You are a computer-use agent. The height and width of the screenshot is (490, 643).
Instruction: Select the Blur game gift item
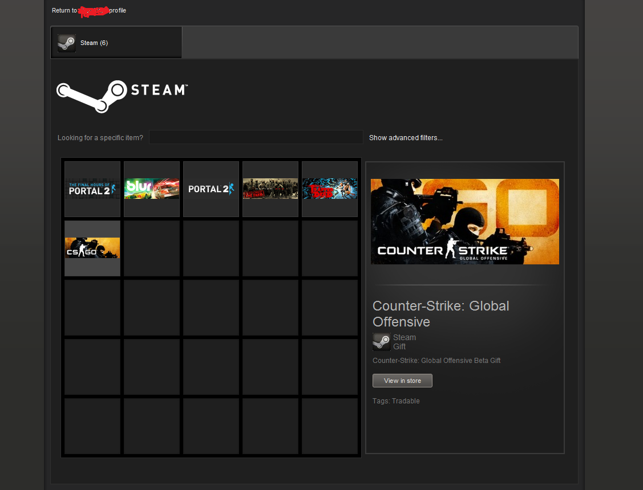152,189
